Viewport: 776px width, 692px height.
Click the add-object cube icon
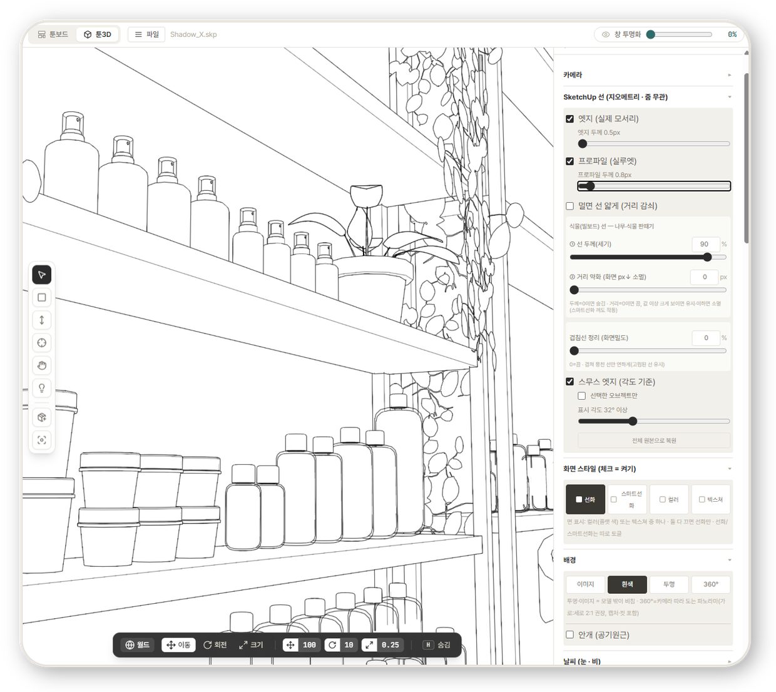(42, 417)
